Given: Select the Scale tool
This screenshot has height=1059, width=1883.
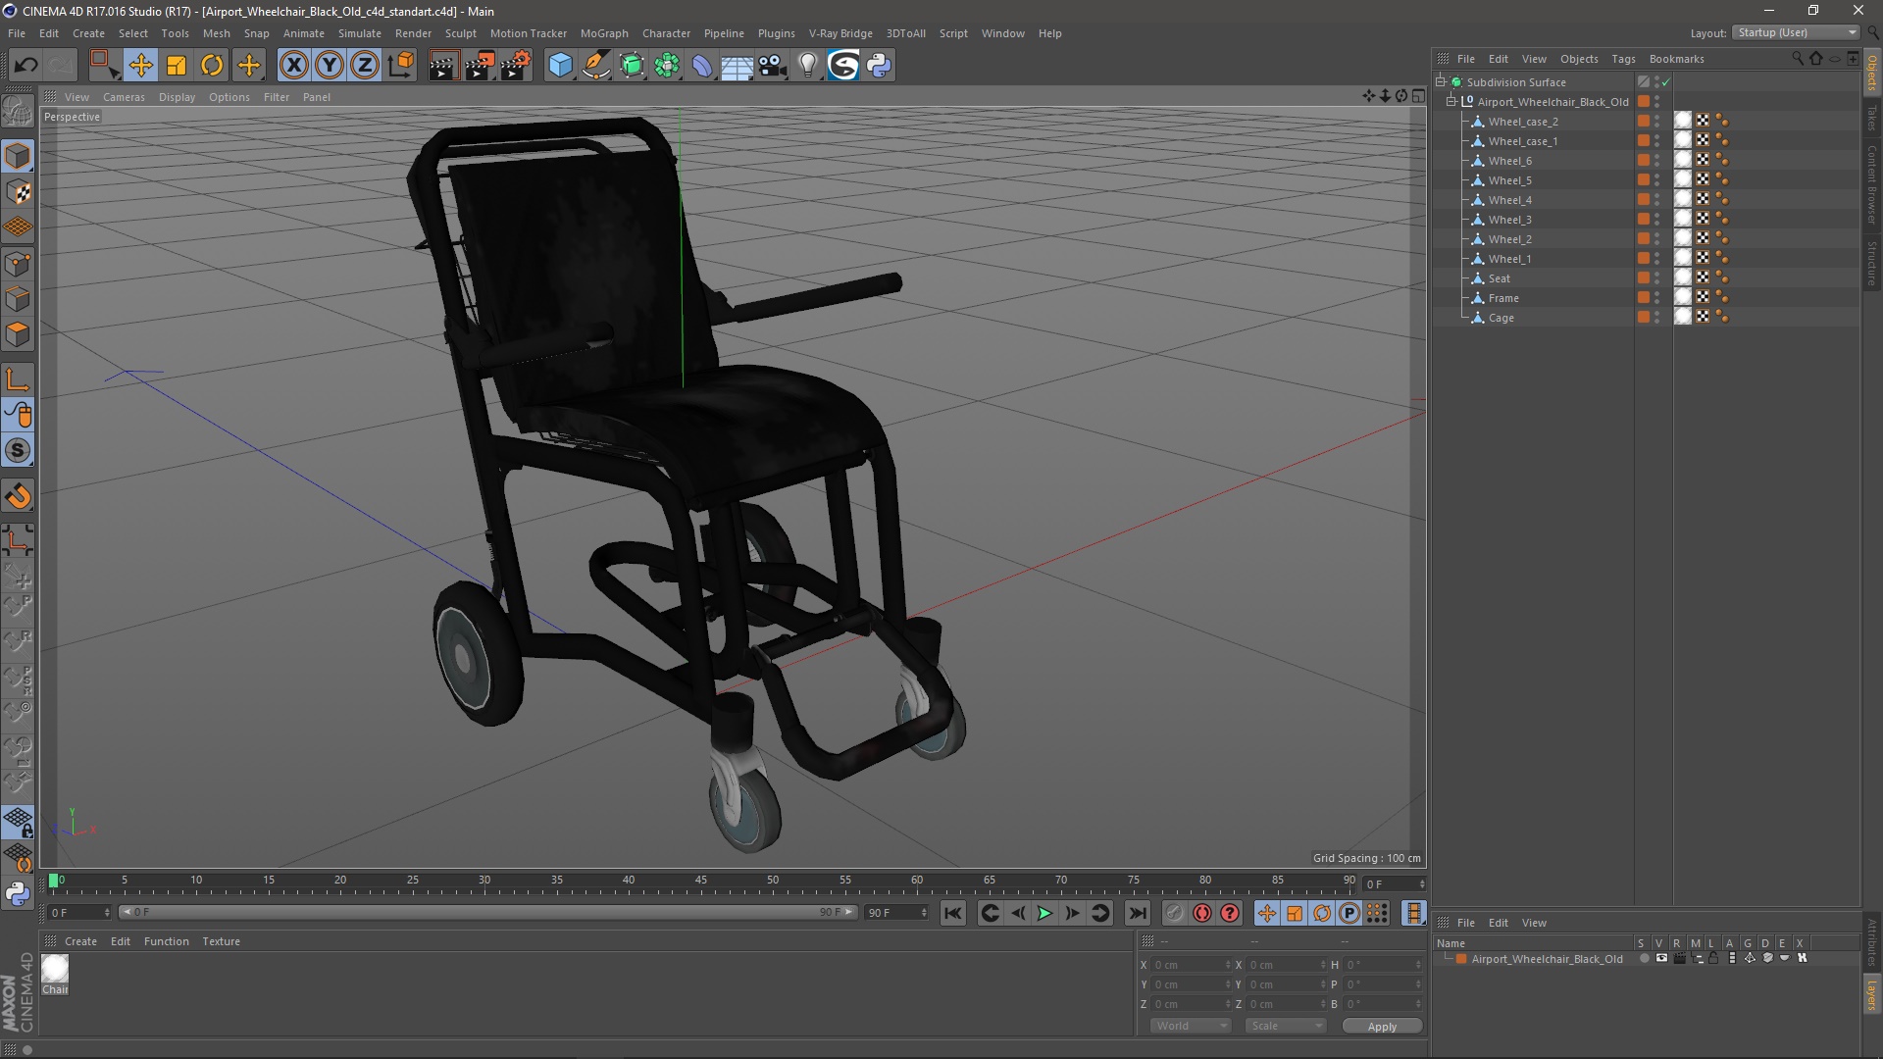Looking at the screenshot, I should click(x=177, y=66).
